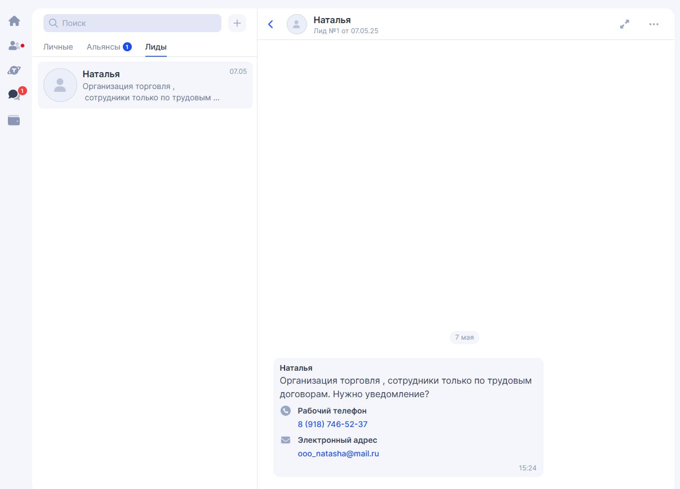Click the Наталья name in chat header
The image size is (680, 489).
point(332,20)
